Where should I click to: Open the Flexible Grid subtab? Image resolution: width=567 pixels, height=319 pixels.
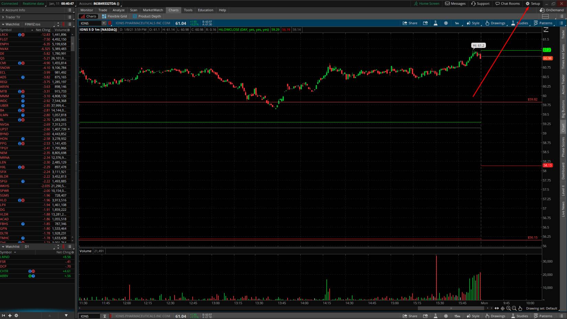tap(114, 16)
